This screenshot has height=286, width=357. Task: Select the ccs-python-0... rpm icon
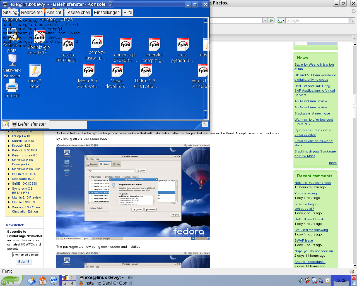(x=183, y=50)
